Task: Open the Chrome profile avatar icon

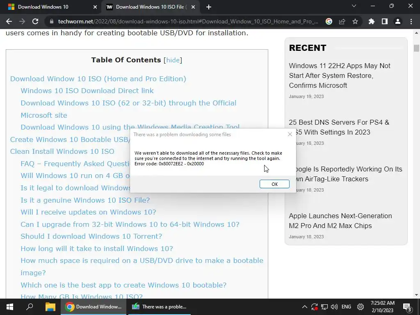Action: (x=398, y=21)
